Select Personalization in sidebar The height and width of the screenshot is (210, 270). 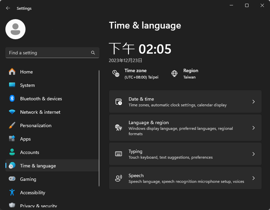[52, 125]
